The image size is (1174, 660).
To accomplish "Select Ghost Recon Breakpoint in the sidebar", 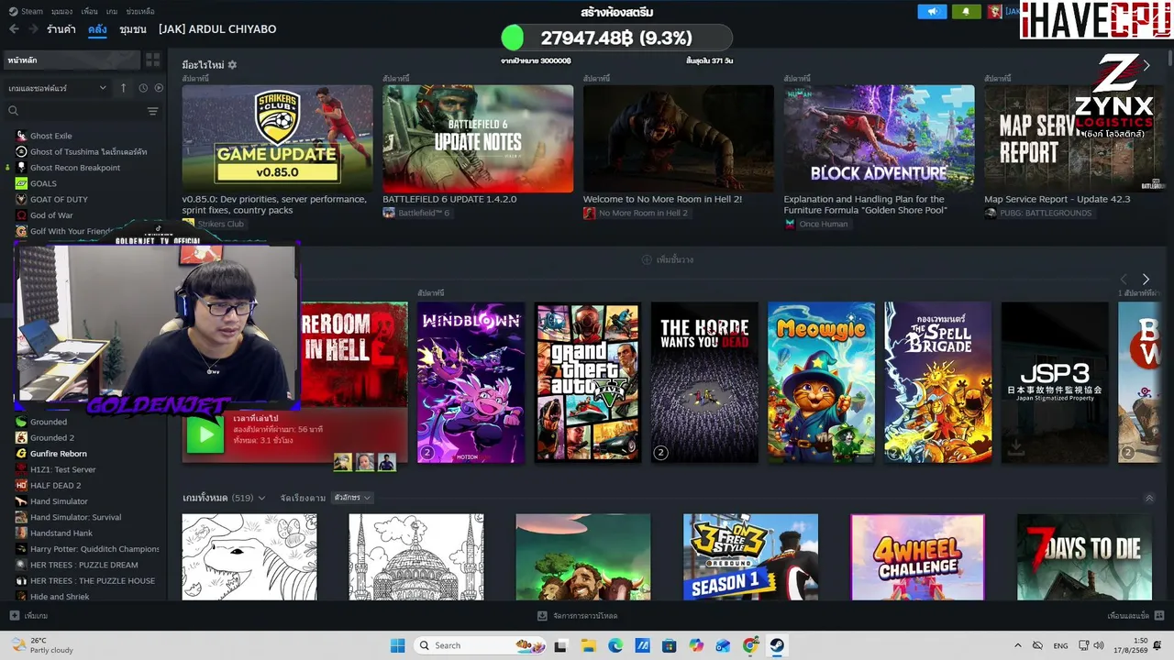I will [75, 168].
